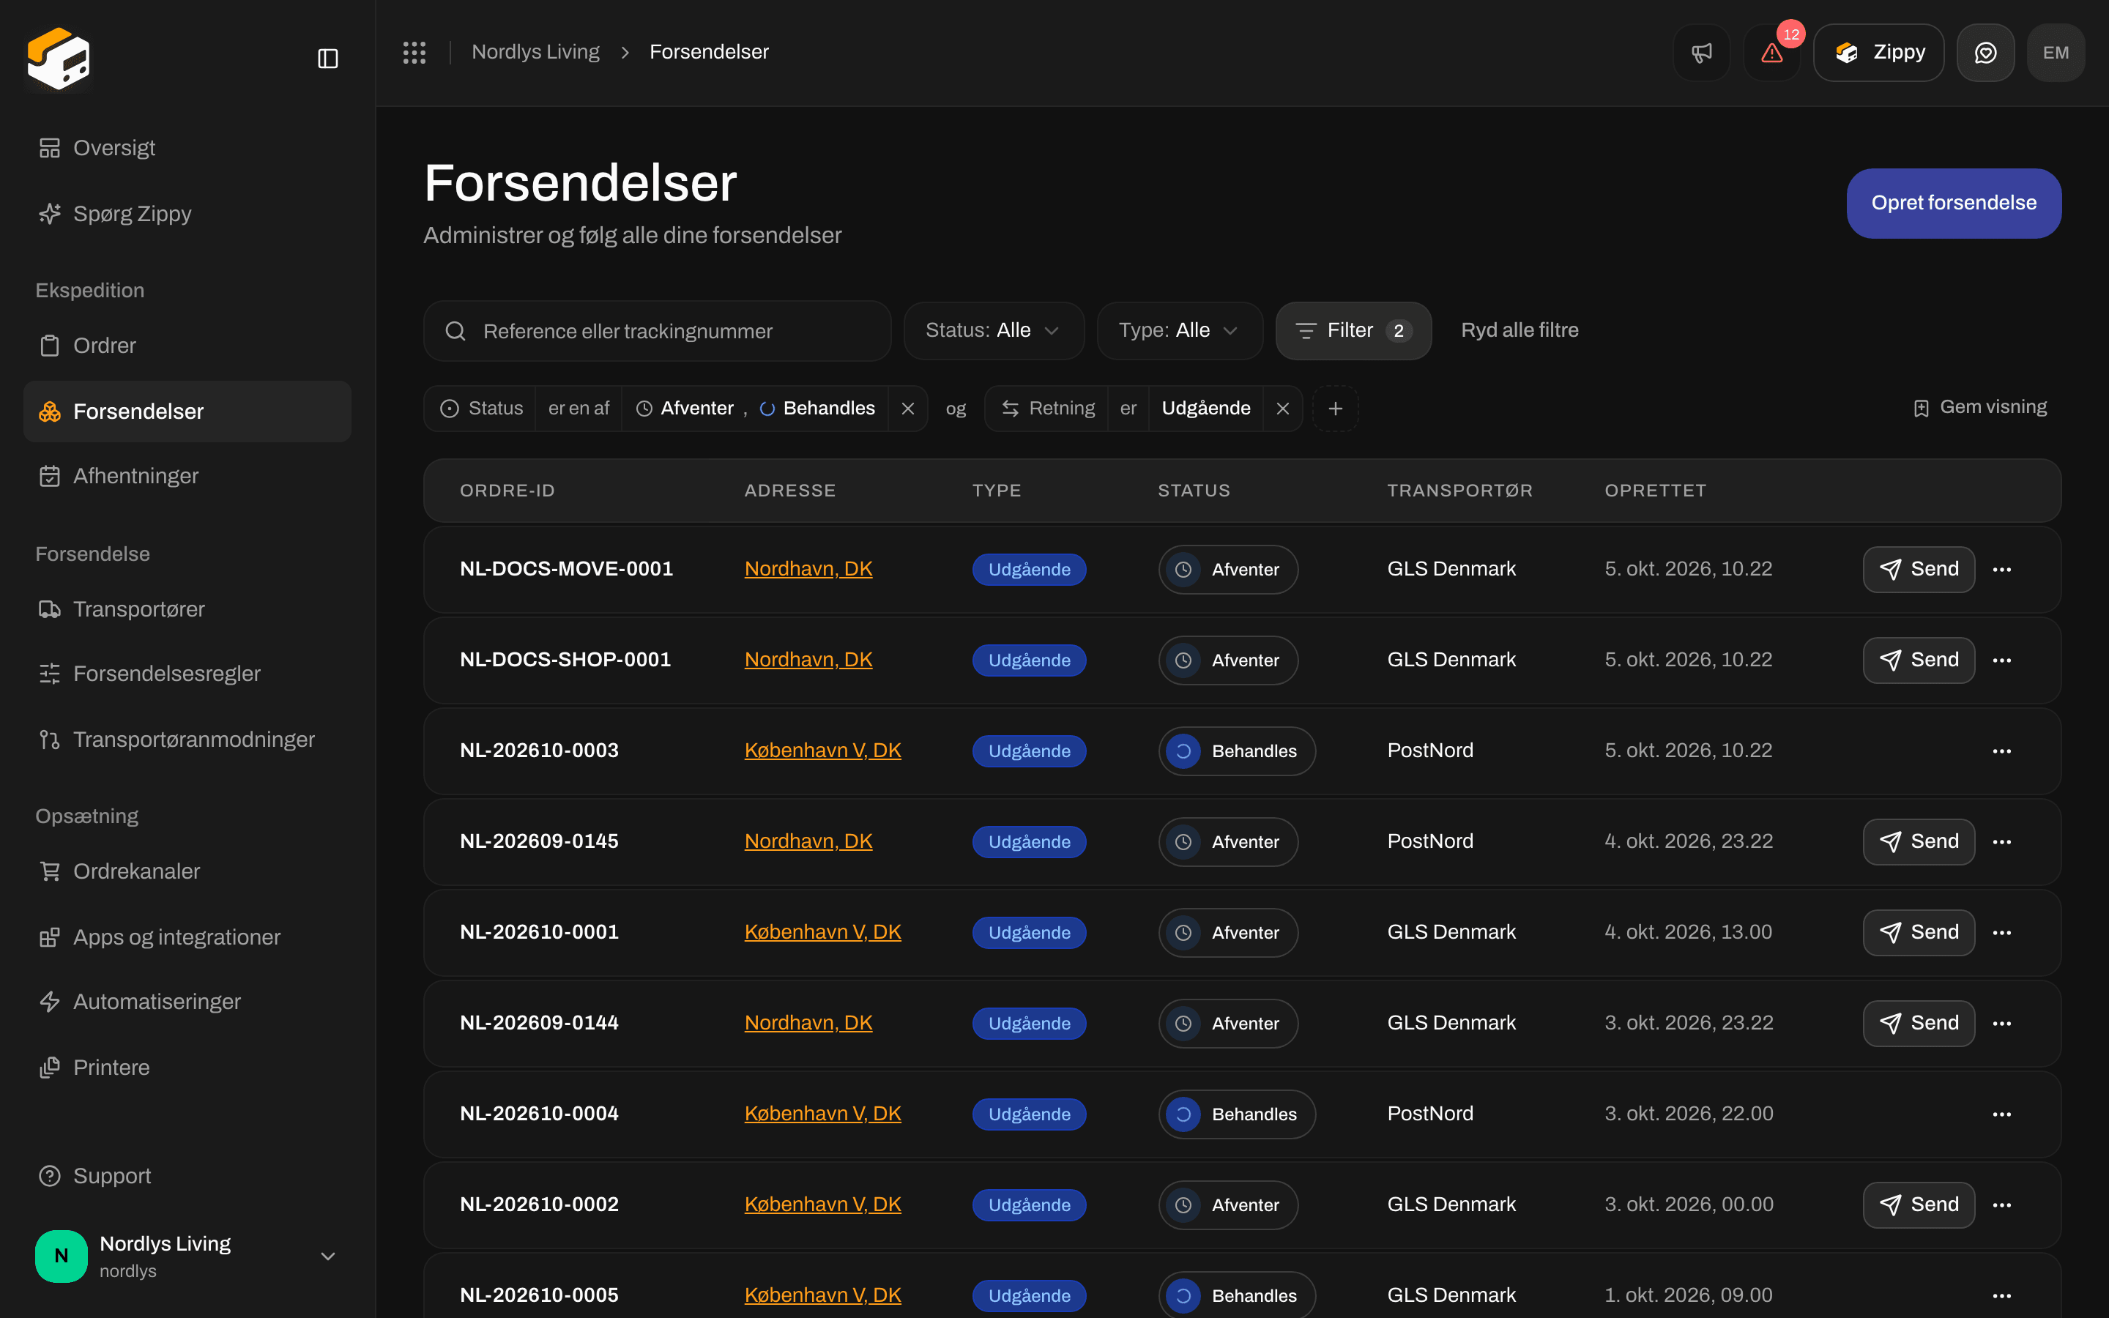Collapse the sidebar panel icon

(x=327, y=59)
